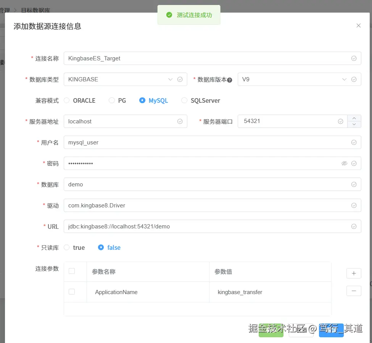The height and width of the screenshot is (343, 372).
Task: Toggle password visibility with eye icon
Action: [x=344, y=163]
